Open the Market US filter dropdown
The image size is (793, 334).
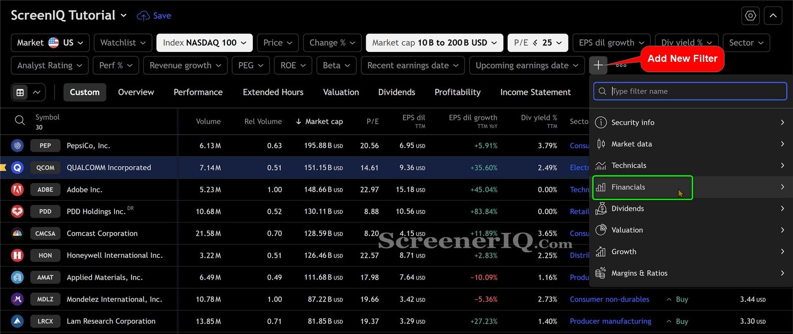click(x=50, y=43)
